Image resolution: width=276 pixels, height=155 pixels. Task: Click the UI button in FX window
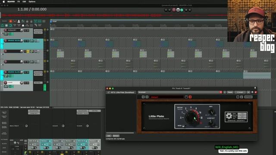pyautogui.click(x=248, y=92)
